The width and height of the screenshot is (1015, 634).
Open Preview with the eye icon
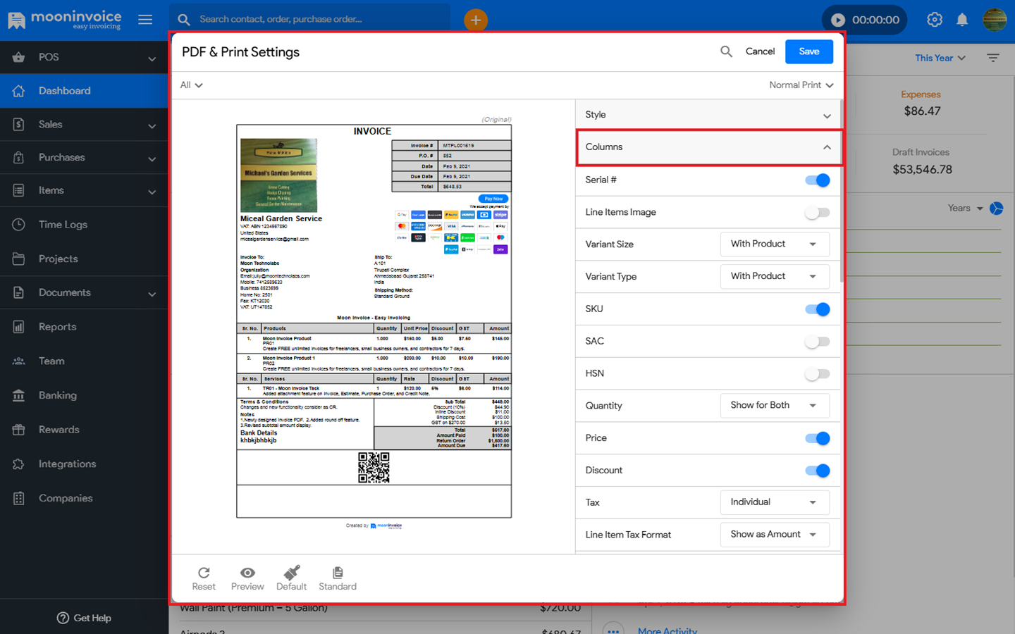point(247,573)
